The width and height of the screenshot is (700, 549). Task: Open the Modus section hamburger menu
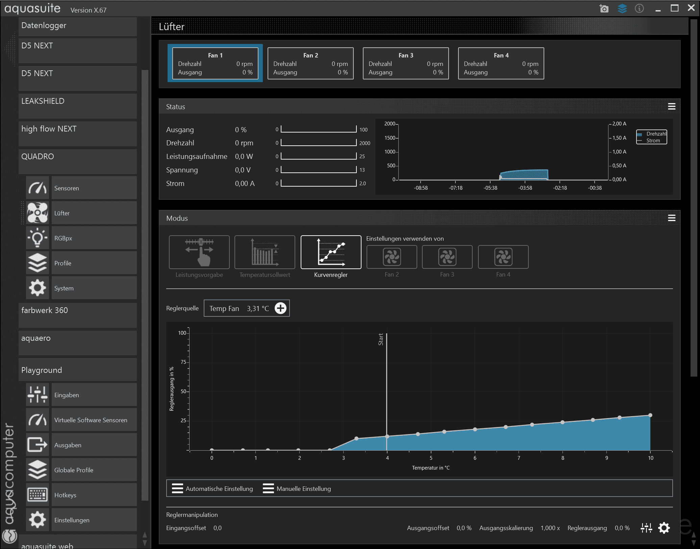click(672, 218)
